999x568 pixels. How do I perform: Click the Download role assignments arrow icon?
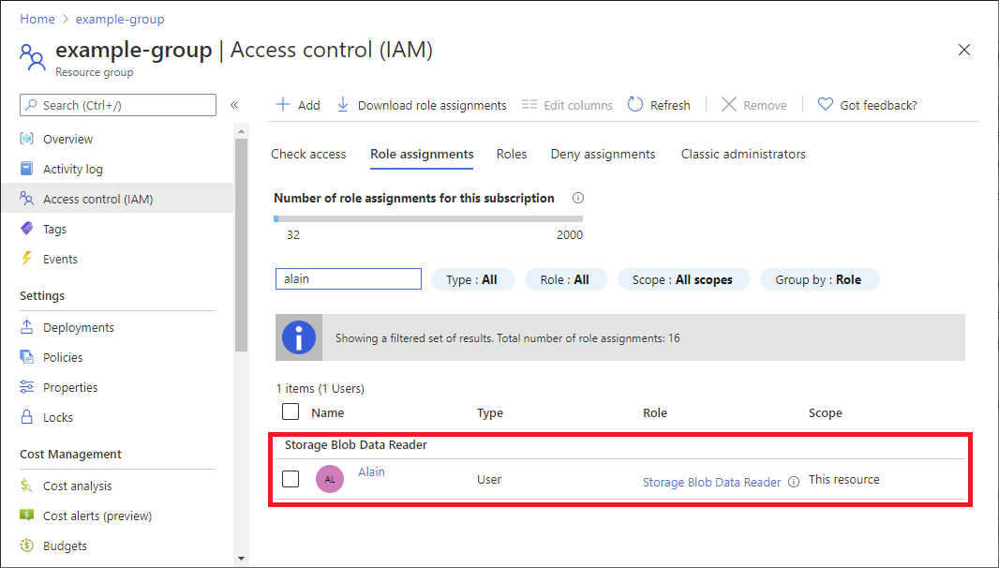(343, 105)
